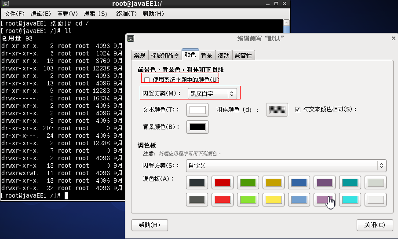Choose light purple palette color, bottom row

(x=325, y=200)
